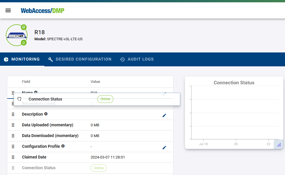Click the green checkmark status badge
This screenshot has height=175, width=285.
coord(24,27)
